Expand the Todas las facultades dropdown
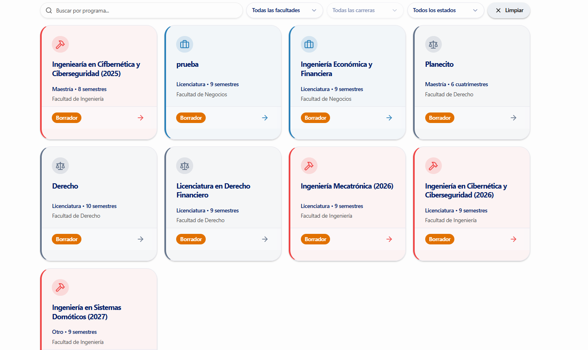The image size is (588, 350). pos(284,11)
